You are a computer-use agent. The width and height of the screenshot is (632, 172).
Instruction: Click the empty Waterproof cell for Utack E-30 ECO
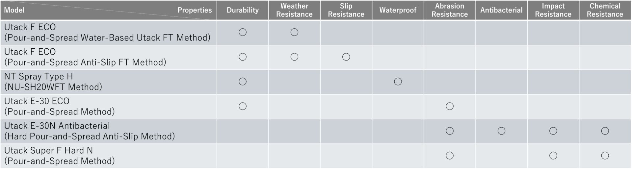398,107
